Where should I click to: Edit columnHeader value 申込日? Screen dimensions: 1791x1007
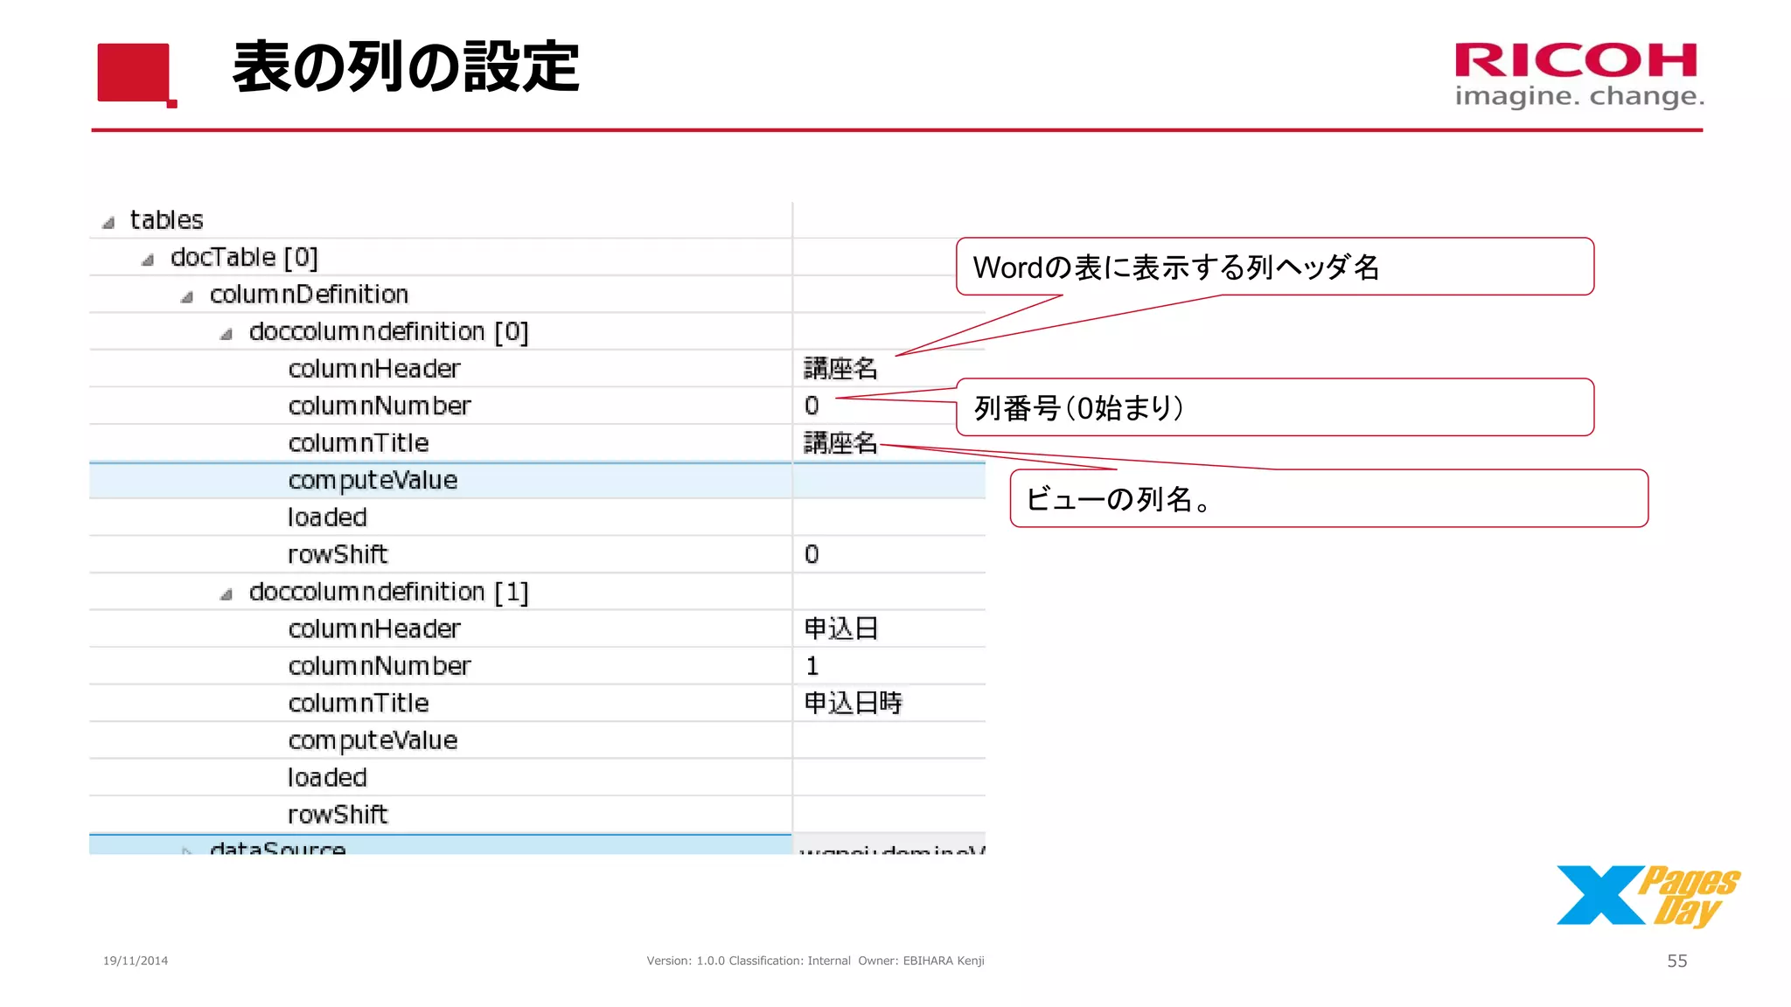840,629
